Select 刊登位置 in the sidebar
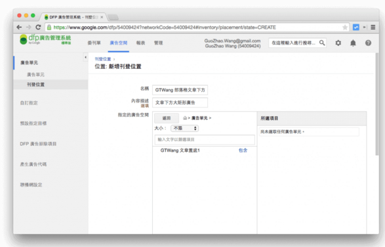Screen dimensions: 385x247 point(35,85)
